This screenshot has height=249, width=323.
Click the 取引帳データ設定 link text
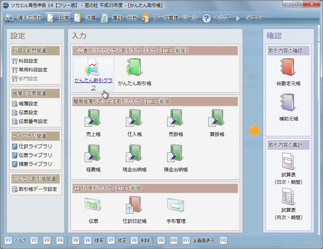pyautogui.click(x=38, y=189)
